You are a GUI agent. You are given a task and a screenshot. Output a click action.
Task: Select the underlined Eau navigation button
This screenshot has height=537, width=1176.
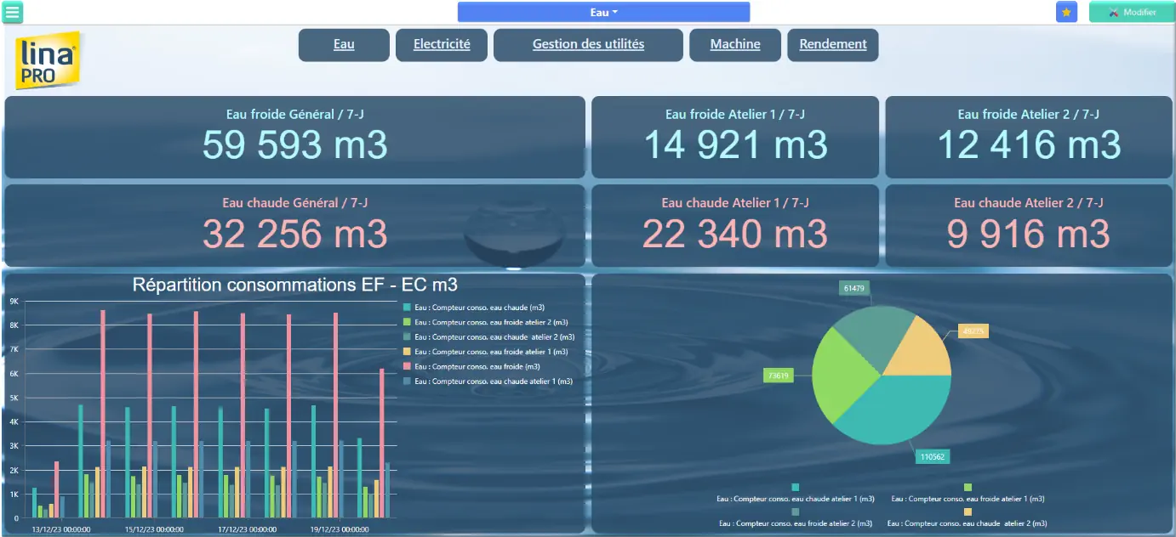344,45
